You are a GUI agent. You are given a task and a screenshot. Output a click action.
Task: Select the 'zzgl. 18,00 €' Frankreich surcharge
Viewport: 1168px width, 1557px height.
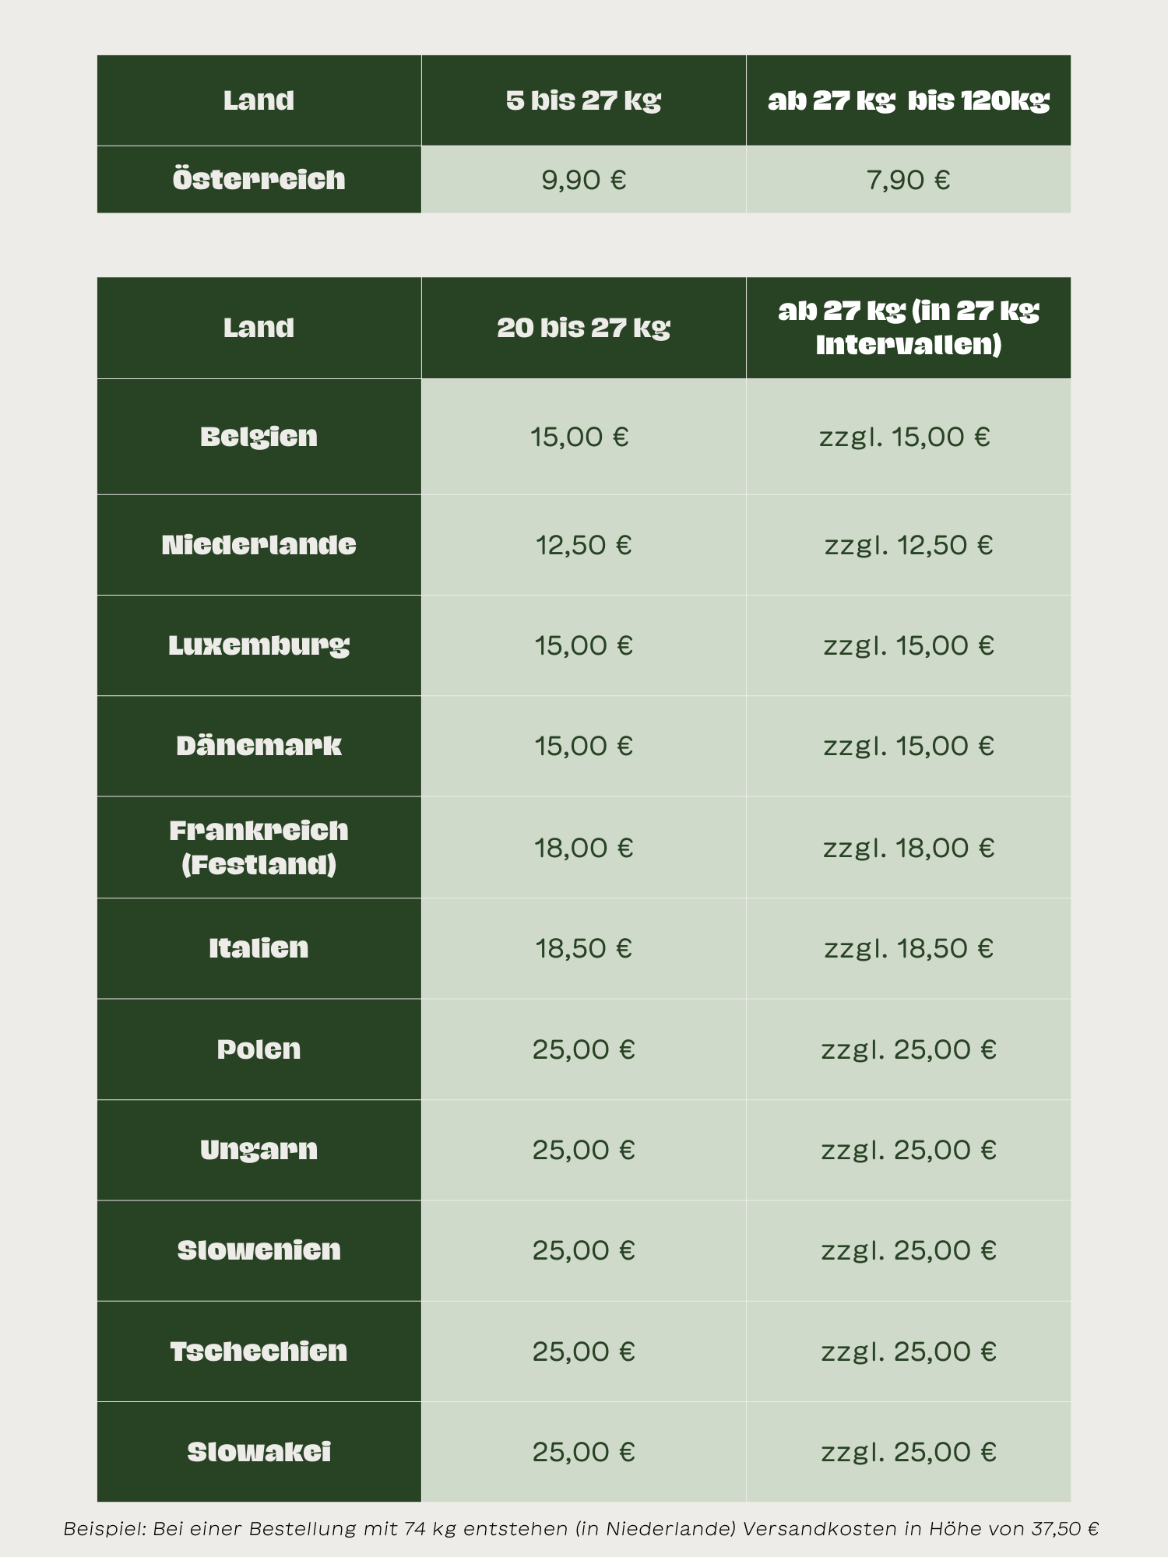tap(908, 848)
